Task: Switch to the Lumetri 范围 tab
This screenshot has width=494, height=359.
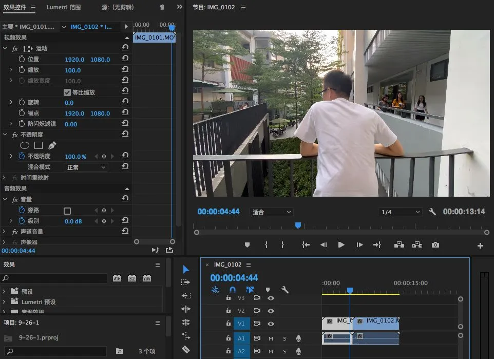Action: click(64, 7)
